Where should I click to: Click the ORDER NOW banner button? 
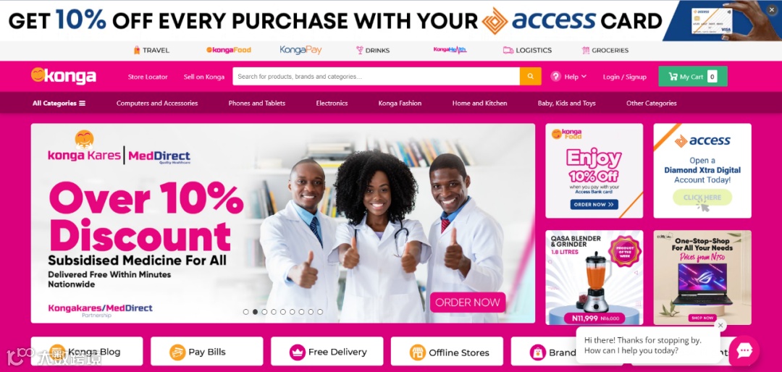[x=468, y=303]
